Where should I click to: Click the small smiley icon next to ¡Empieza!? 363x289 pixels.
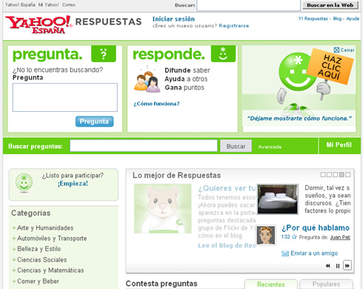tap(24, 182)
